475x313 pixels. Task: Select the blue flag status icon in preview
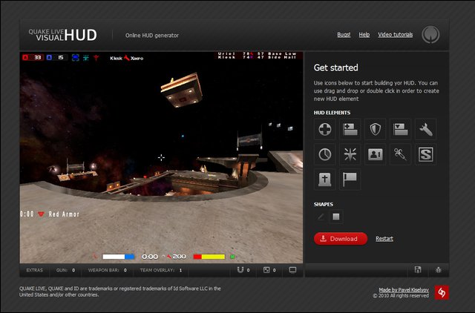75,58
